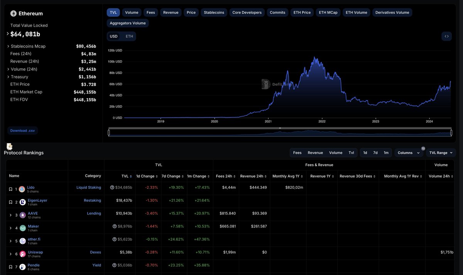Click the question mark icon beside Maker's TVL
Image resolution: width=463 pixels, height=275 pixels.
[115, 226]
